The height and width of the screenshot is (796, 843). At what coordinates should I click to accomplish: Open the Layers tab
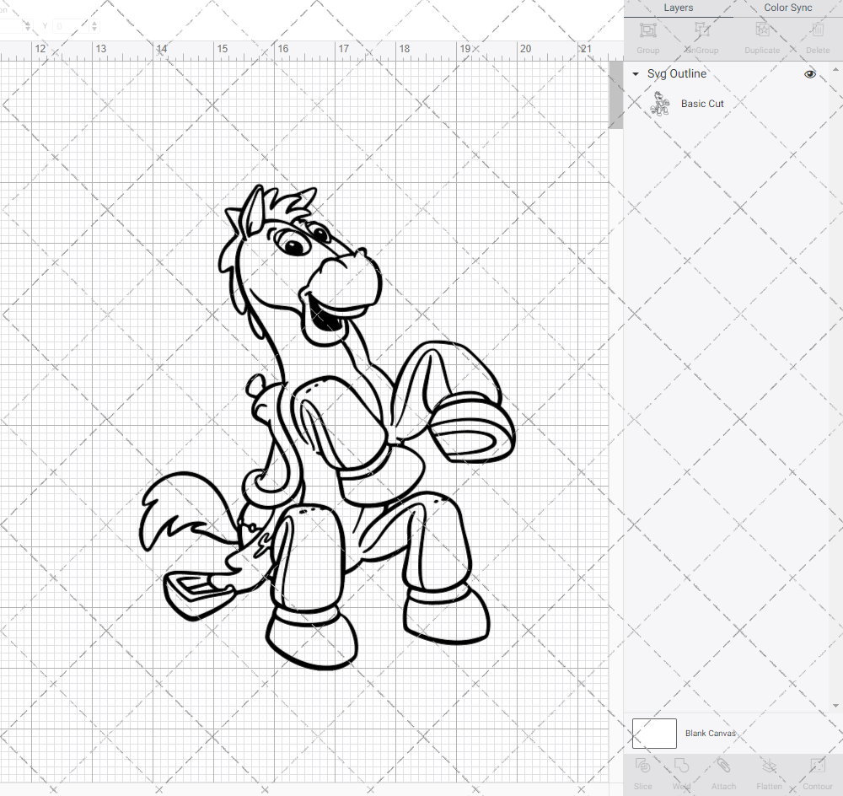coord(678,8)
